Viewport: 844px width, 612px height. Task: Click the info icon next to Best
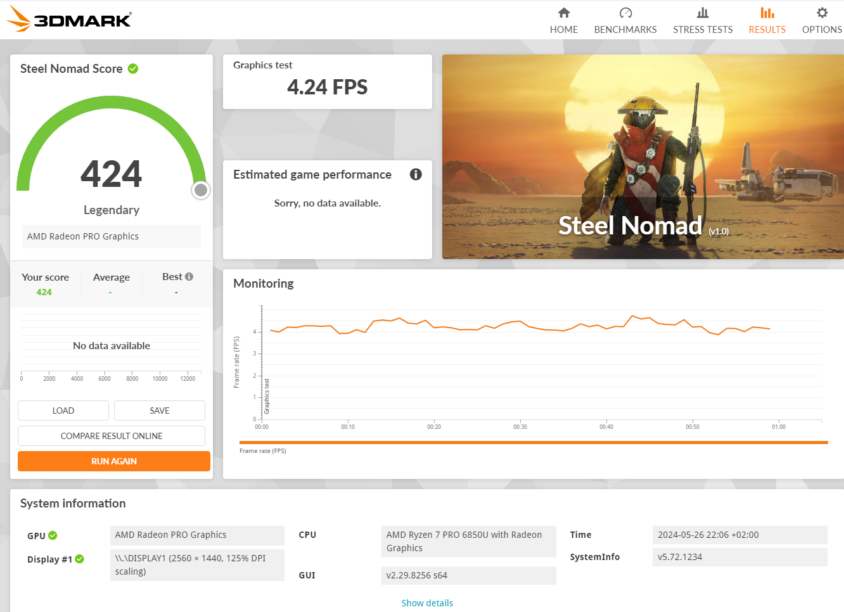(189, 277)
